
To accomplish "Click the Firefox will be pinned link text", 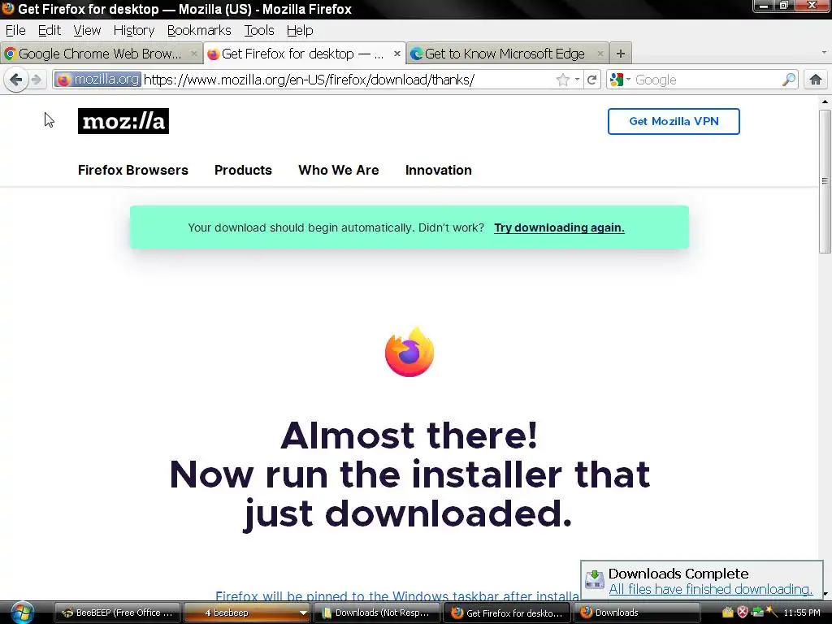I will 396,596.
